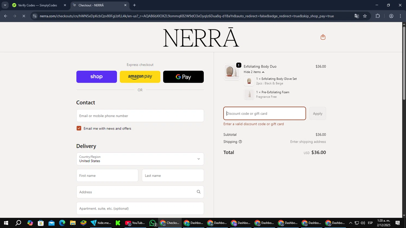Click the address search magnifier icon
This screenshot has width=406, height=228.
click(199, 192)
